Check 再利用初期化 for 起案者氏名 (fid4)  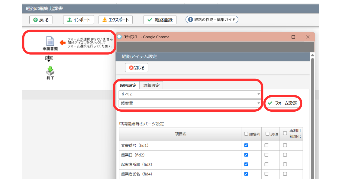(285, 174)
